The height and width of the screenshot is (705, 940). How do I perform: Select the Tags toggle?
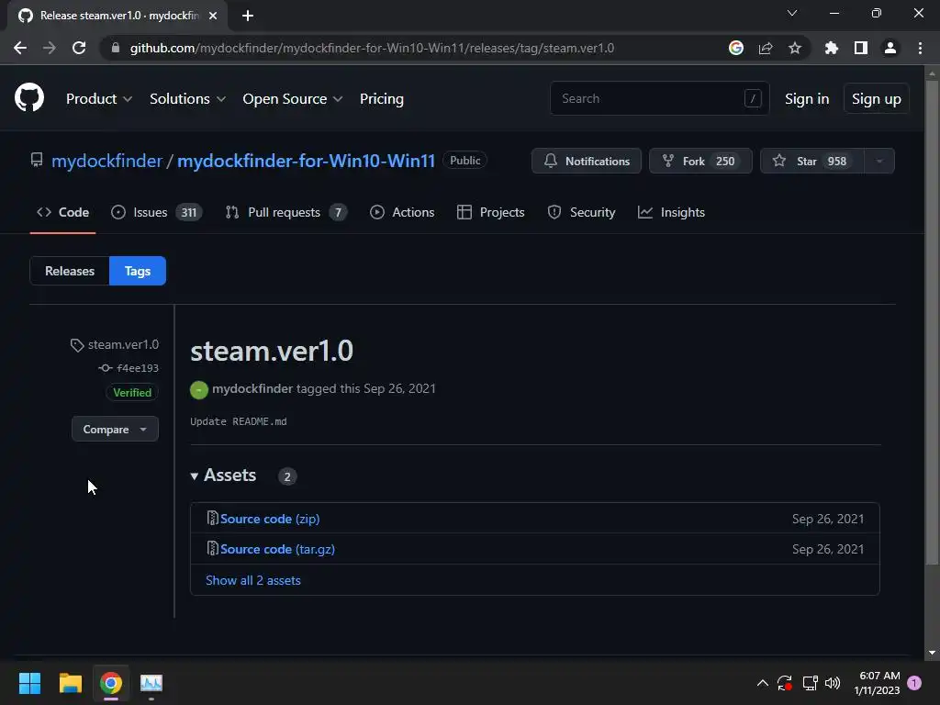(x=138, y=271)
